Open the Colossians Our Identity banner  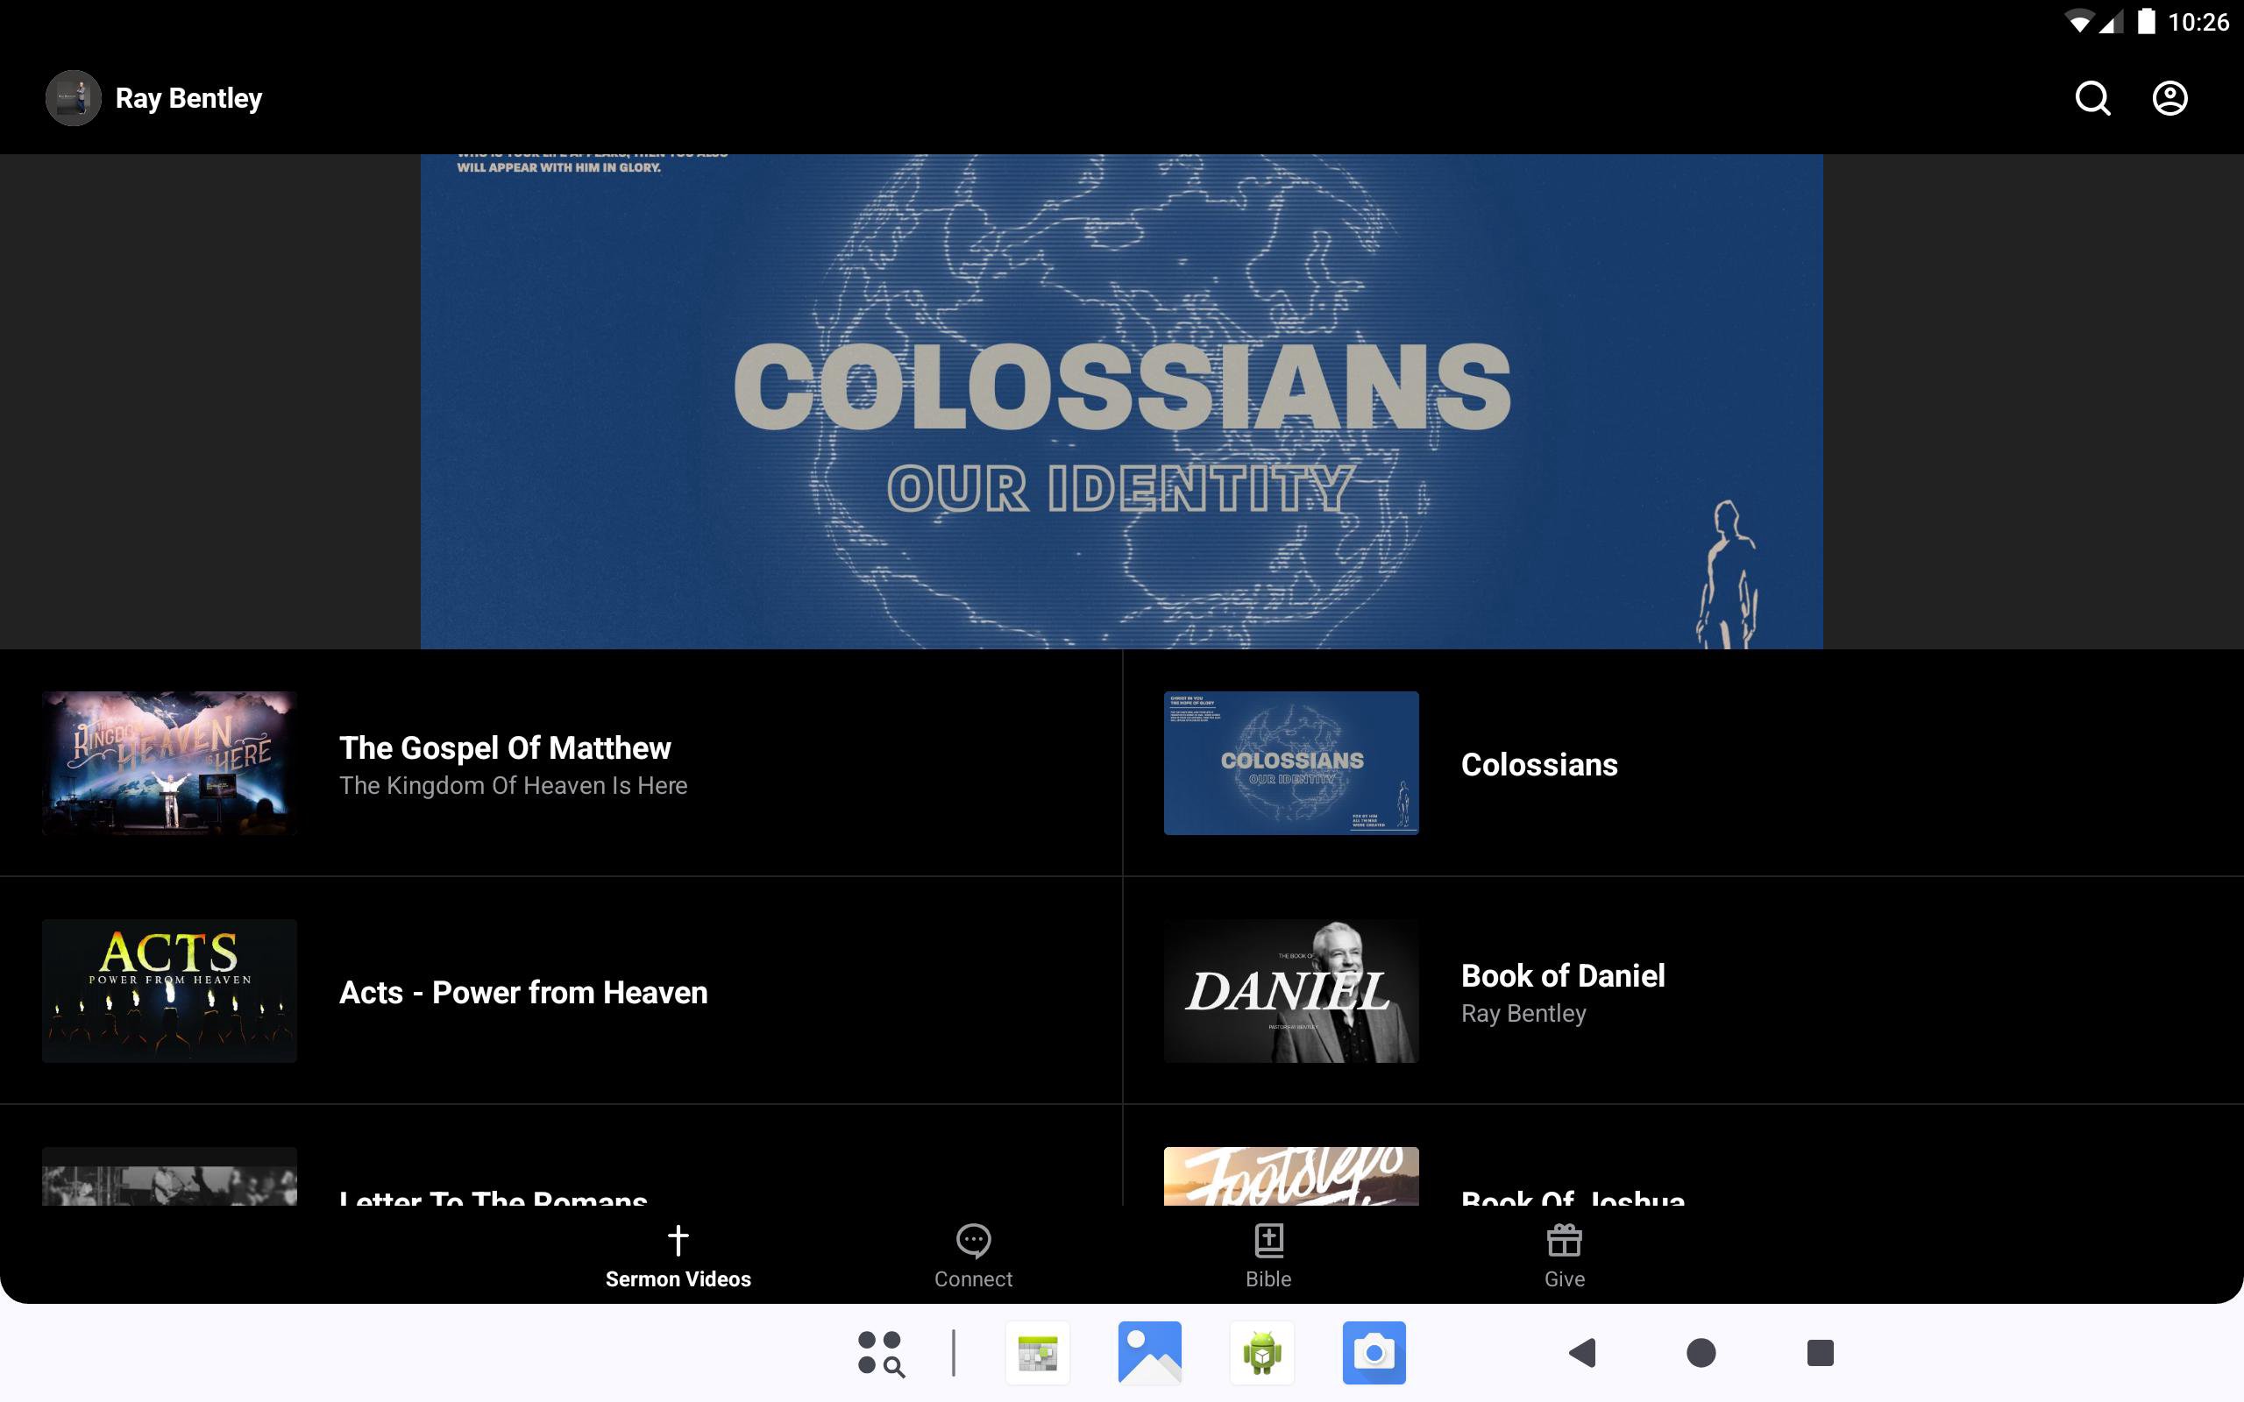1121,400
